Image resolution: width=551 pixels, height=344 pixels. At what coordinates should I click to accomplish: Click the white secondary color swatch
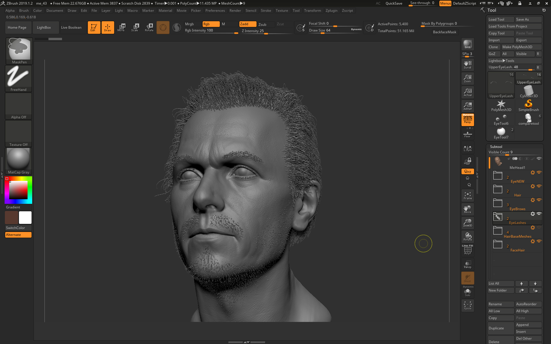click(x=25, y=218)
